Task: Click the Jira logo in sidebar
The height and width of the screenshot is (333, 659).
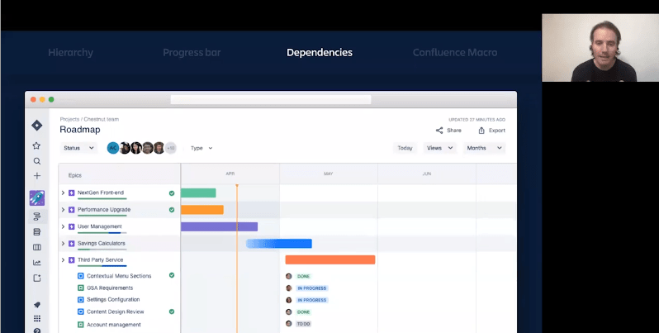Action: point(36,126)
